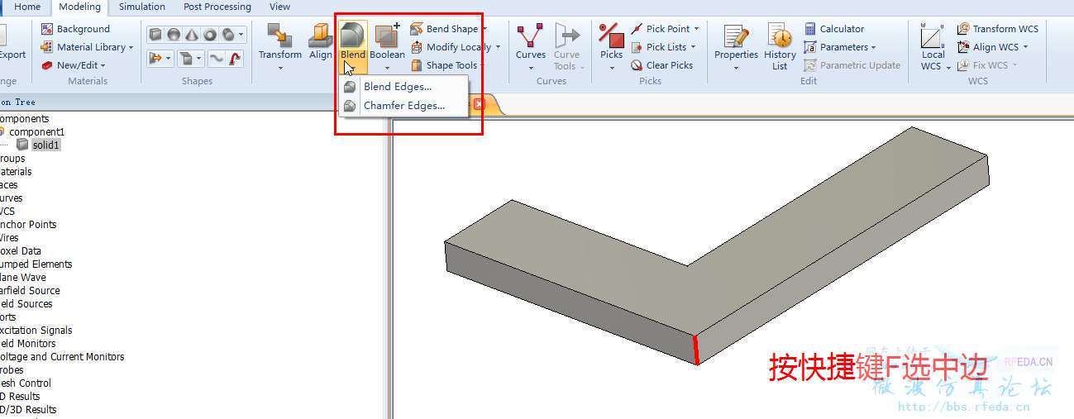Open the History List icon

pos(780,36)
